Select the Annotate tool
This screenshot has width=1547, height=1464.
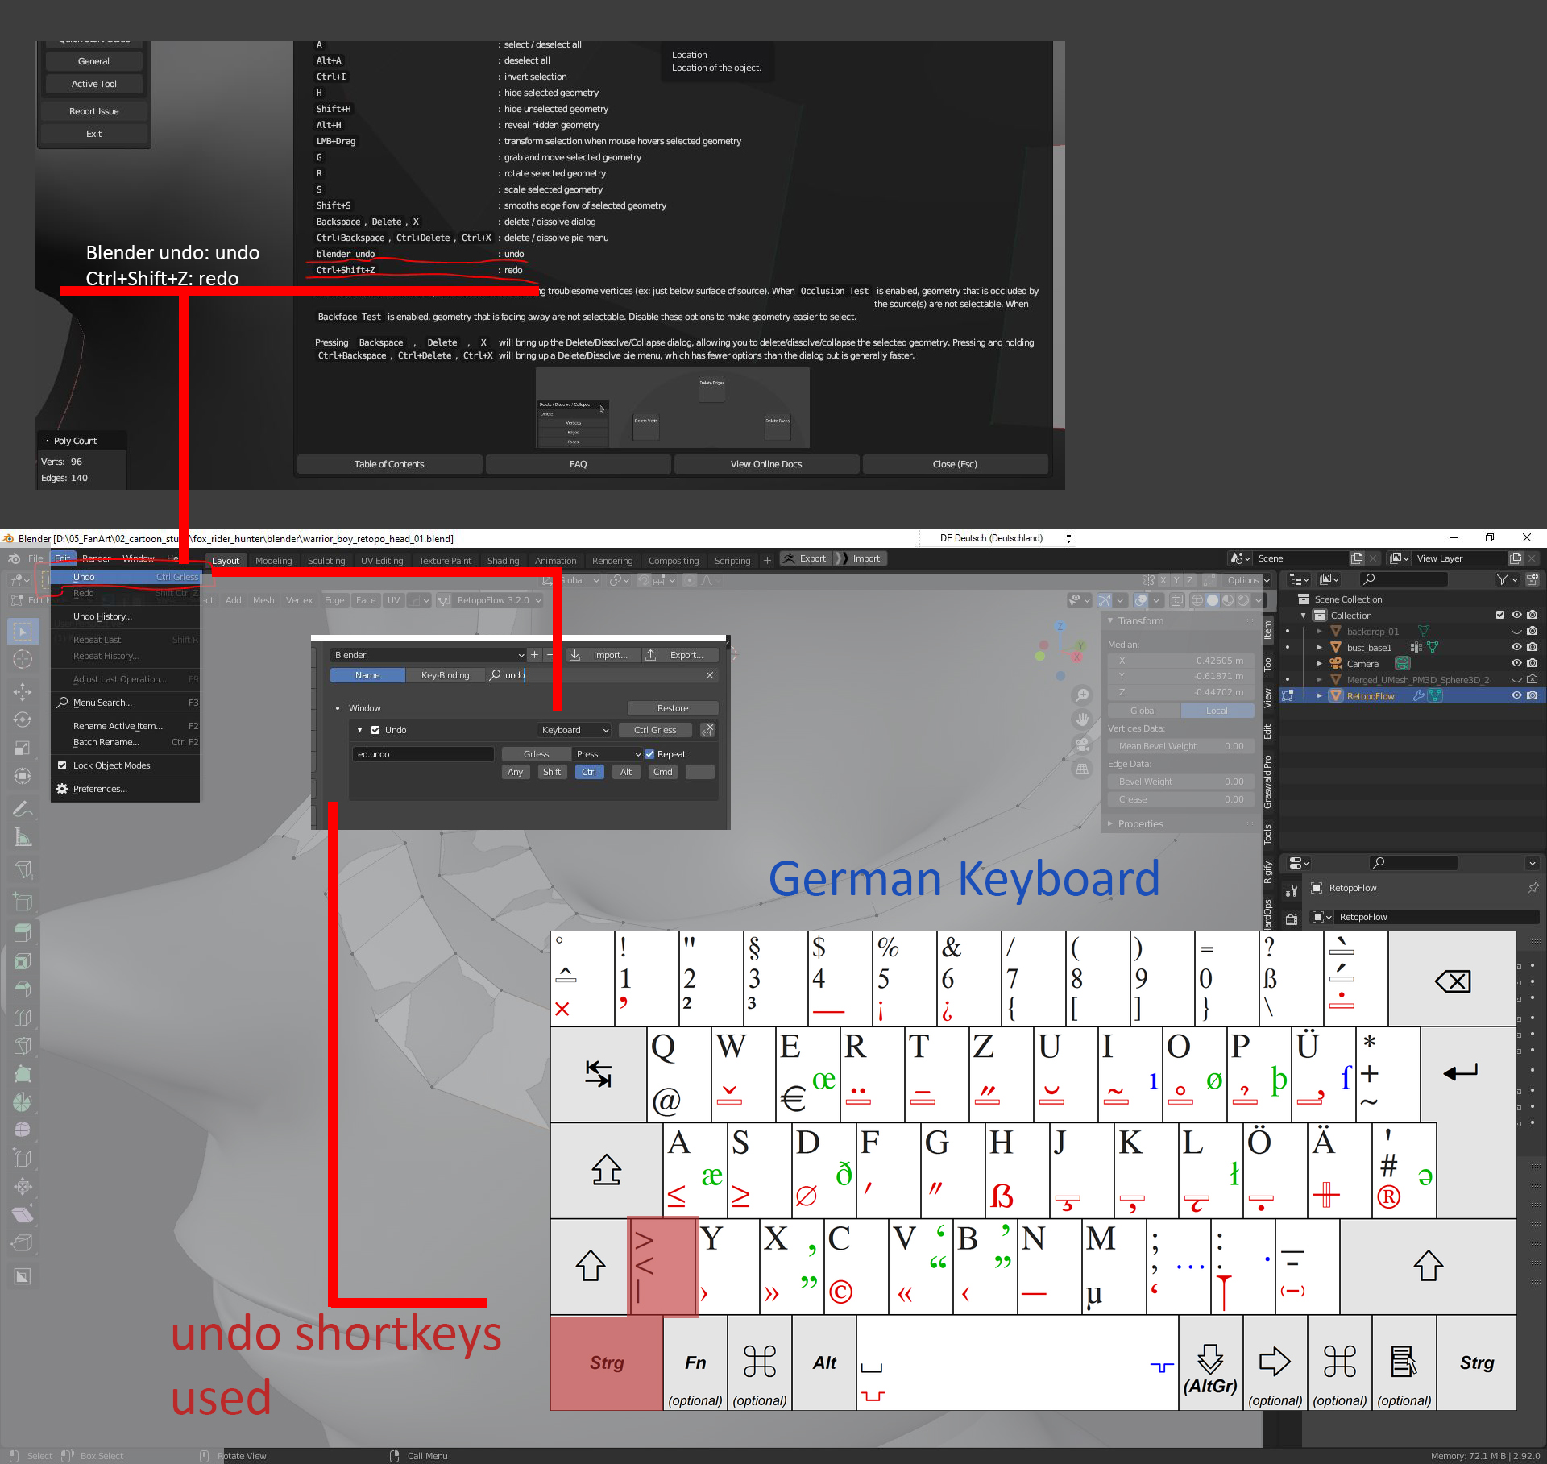tap(23, 808)
